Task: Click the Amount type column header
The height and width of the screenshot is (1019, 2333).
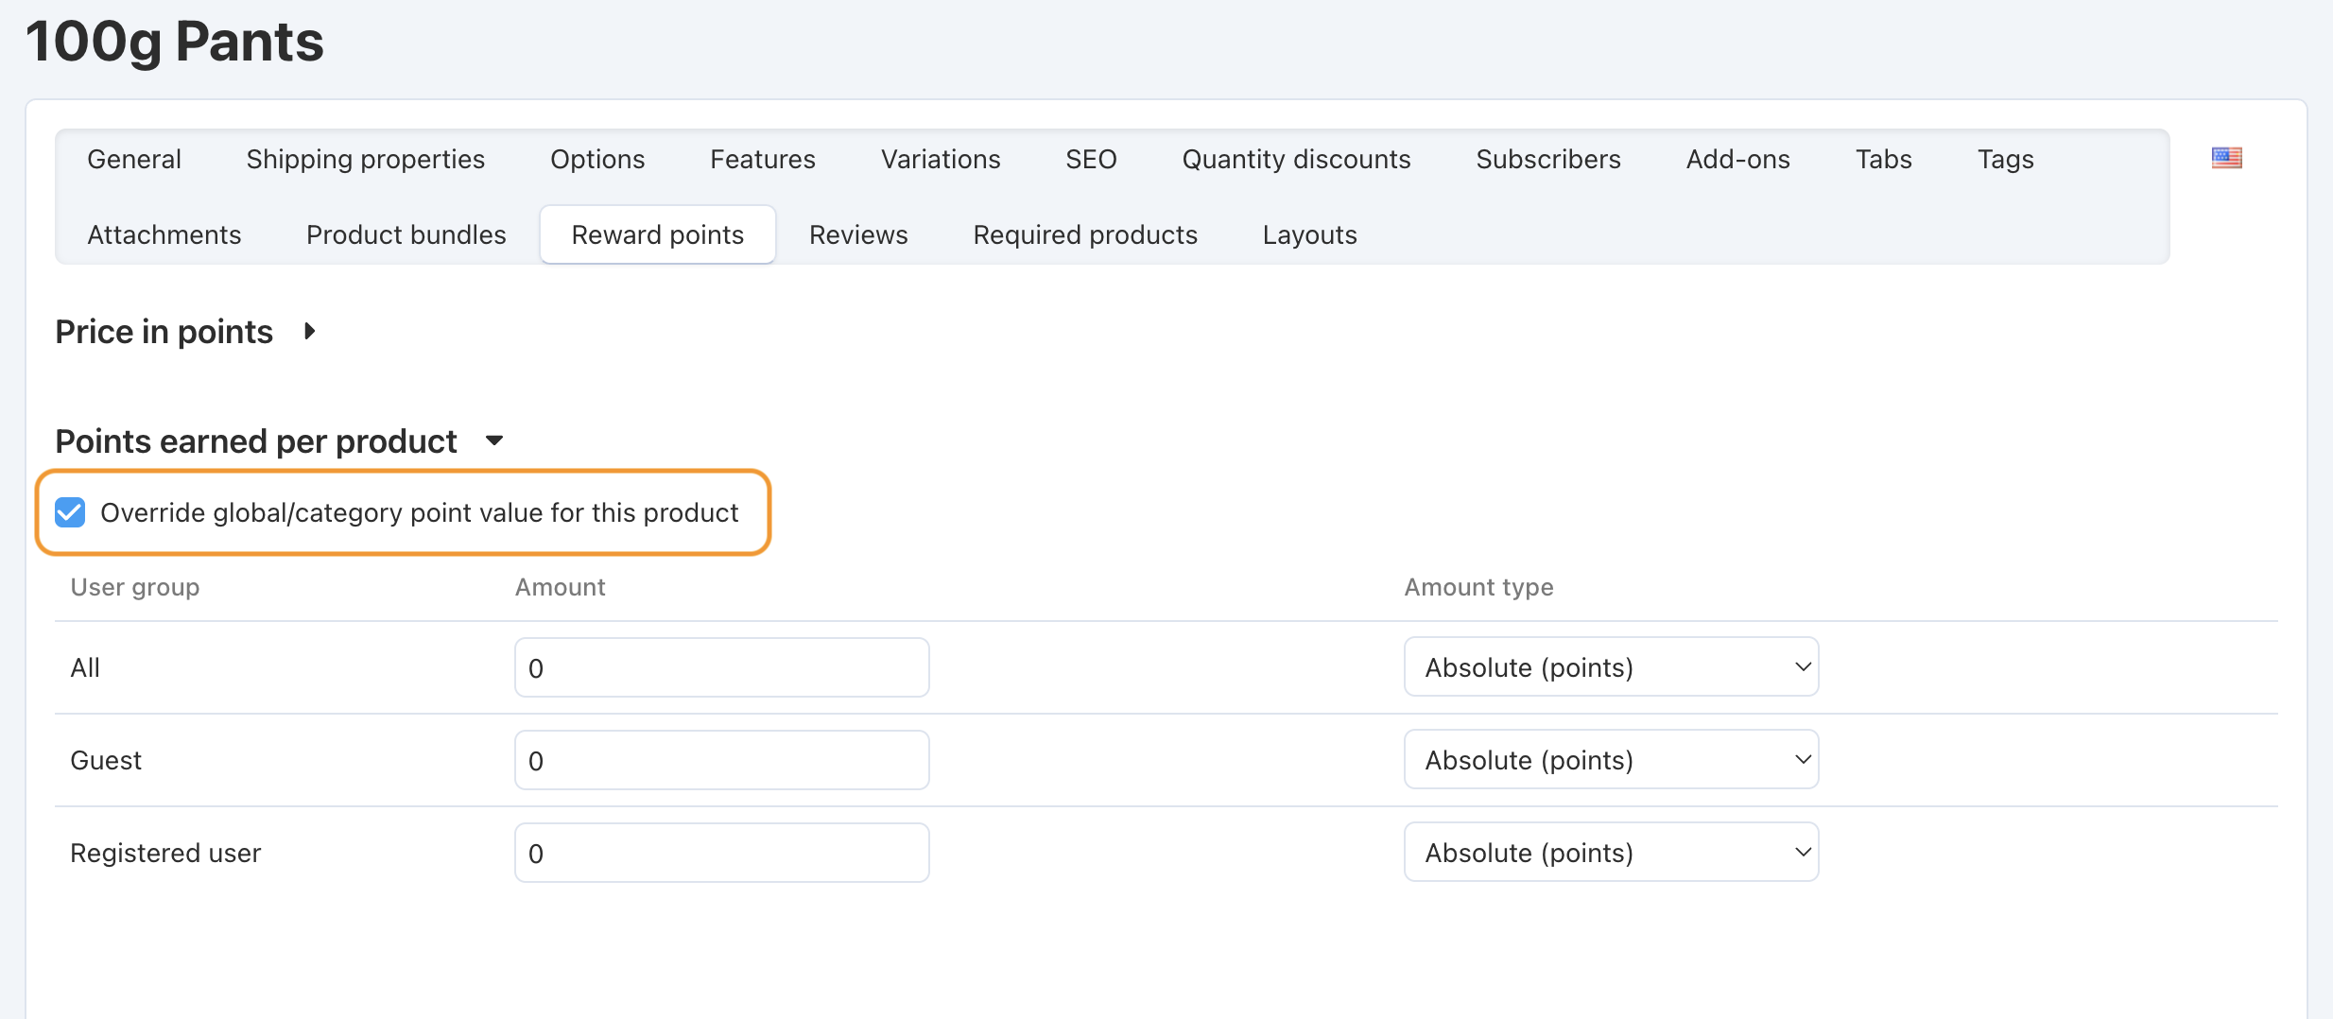Action: tap(1478, 587)
